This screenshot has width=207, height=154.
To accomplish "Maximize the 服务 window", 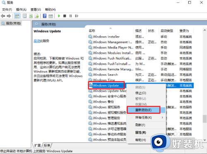I will (x=190, y=2).
